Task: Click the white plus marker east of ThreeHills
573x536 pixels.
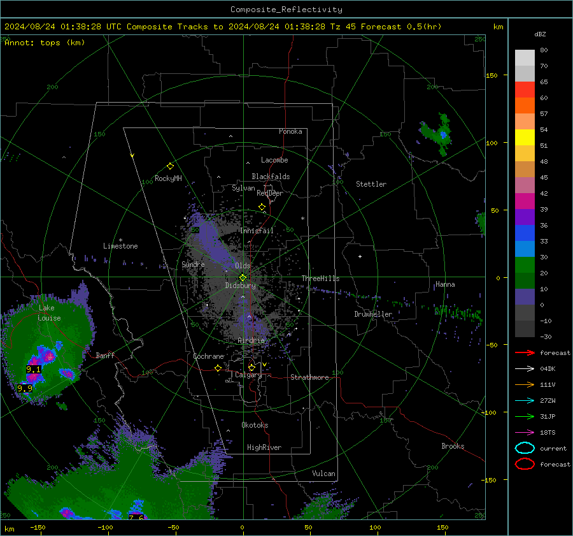Action: click(360, 256)
